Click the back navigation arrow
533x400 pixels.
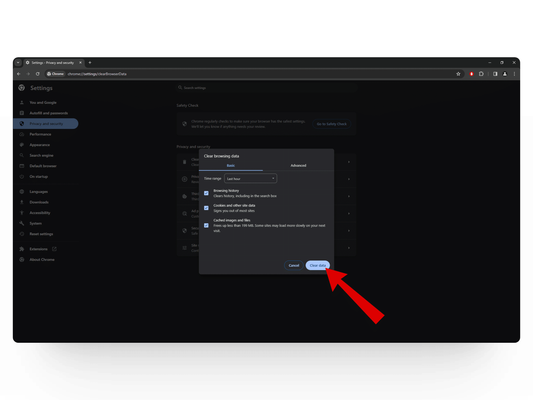pyautogui.click(x=19, y=74)
